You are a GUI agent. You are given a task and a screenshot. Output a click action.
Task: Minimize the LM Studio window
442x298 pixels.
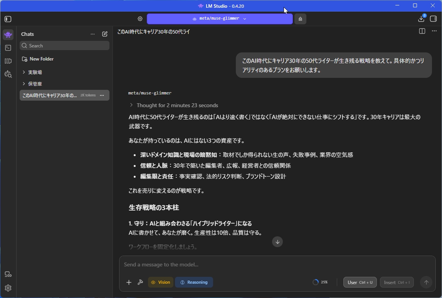click(397, 6)
